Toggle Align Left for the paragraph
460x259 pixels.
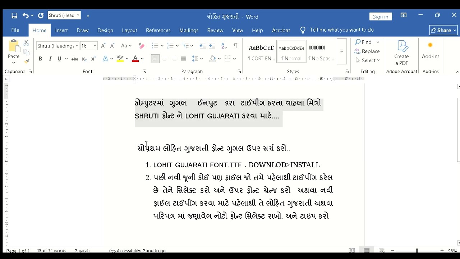pos(155,59)
